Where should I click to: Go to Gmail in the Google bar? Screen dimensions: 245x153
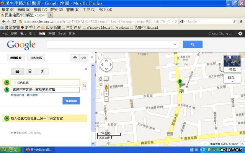point(62,34)
